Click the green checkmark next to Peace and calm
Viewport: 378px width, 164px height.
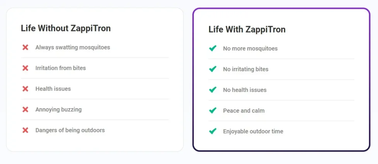pos(213,110)
